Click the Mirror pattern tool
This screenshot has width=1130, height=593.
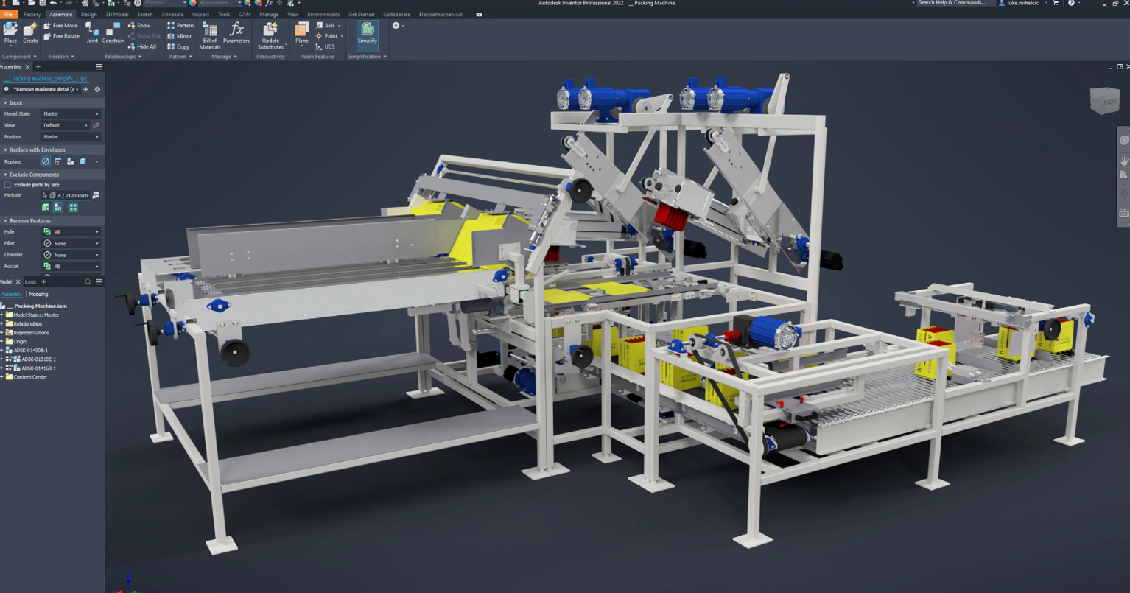tap(180, 36)
